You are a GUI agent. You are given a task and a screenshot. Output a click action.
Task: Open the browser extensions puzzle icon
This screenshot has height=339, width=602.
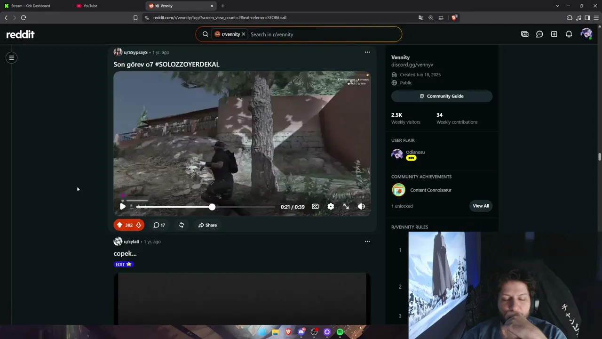(x=570, y=17)
